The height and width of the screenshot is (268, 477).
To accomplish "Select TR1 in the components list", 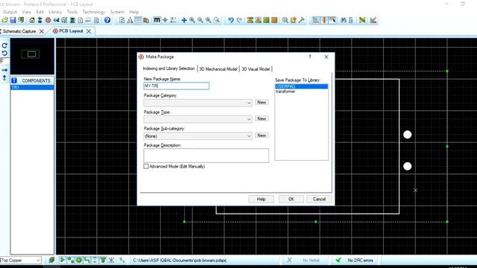I will 32,88.
